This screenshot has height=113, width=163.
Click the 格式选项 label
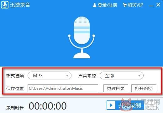[x=15, y=76]
